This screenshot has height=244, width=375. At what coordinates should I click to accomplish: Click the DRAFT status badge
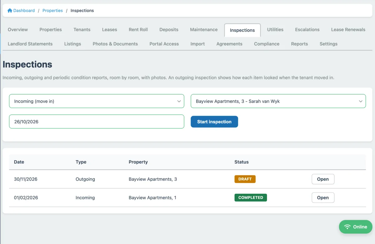[245, 179]
